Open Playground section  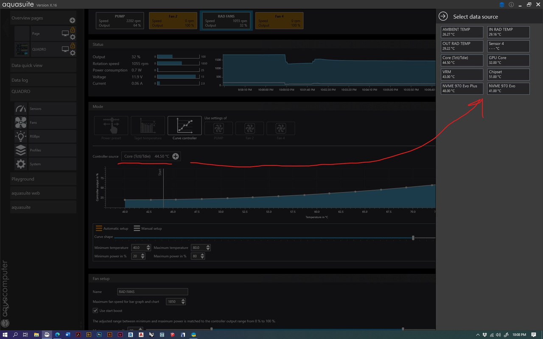(43, 179)
